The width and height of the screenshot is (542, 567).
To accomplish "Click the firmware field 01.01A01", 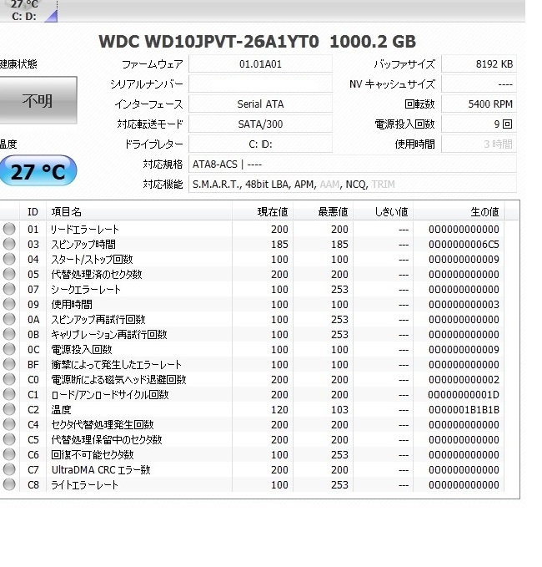I will 260,64.
